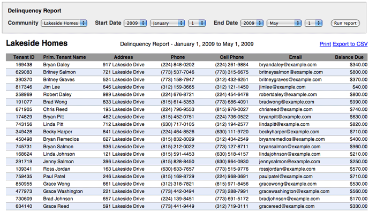Select the name Linda Johnson
The height and width of the screenshot is (212, 369).
59,154
